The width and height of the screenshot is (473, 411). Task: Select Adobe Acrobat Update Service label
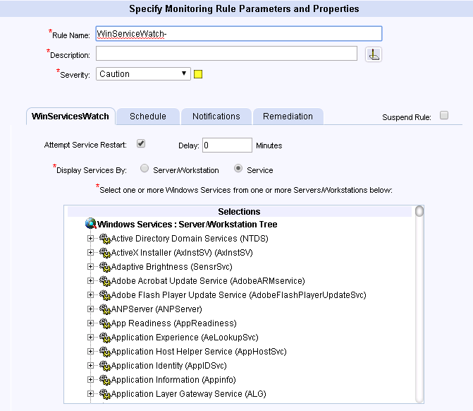208,281
